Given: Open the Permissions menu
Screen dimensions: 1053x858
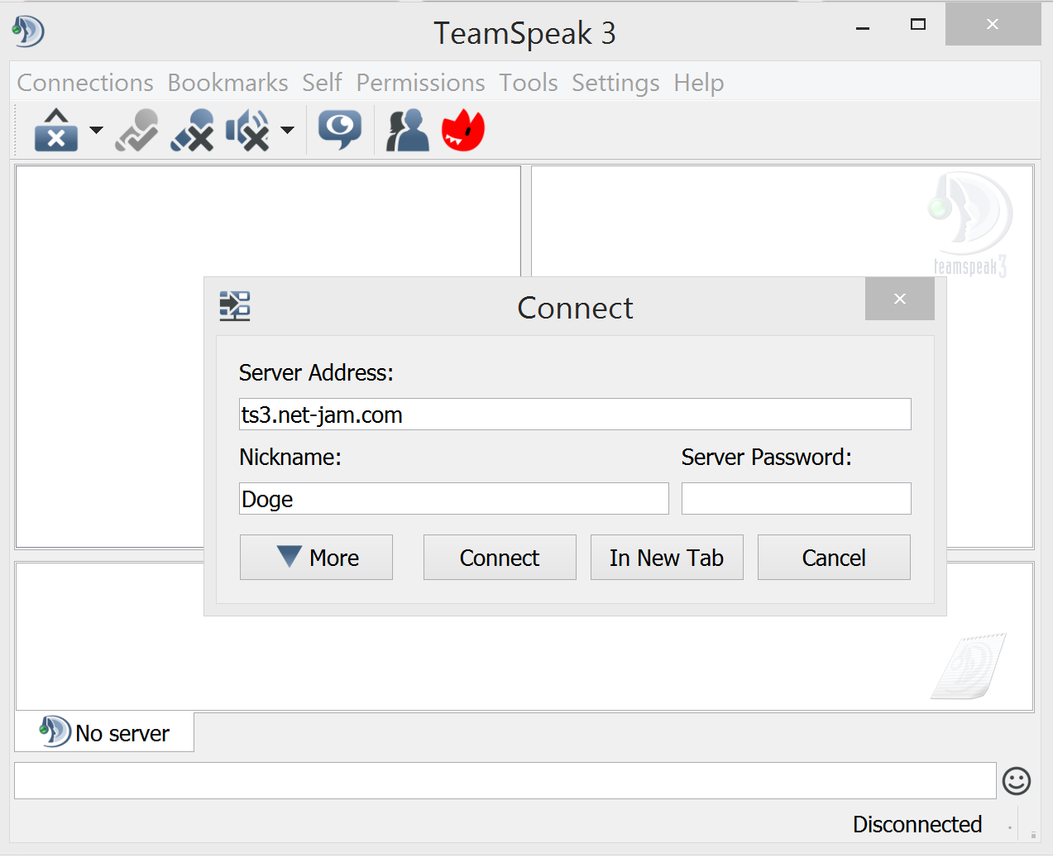Looking at the screenshot, I should (x=420, y=83).
